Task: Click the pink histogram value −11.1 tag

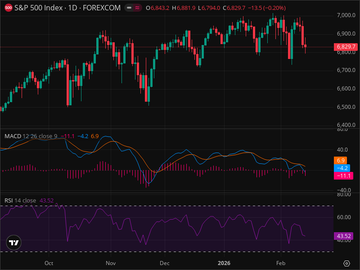Action: [343, 176]
